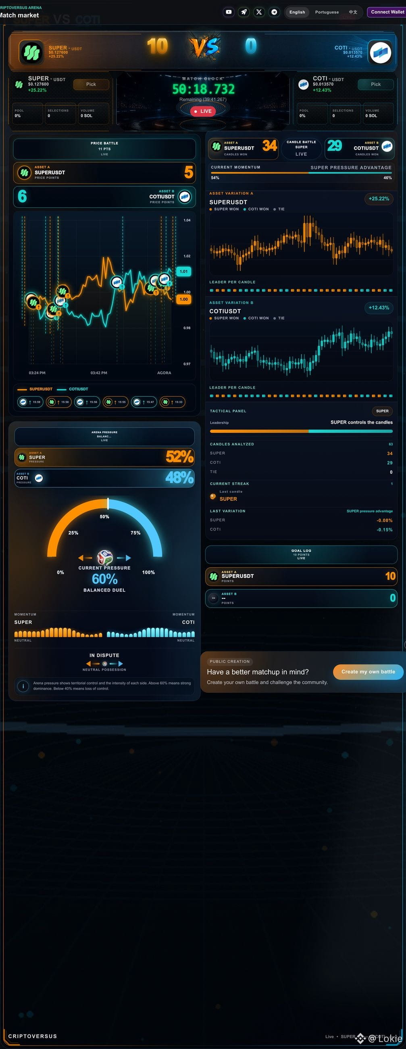Select the SUPER 15:33 price point chip
406x1049 pixels.
pos(173,402)
